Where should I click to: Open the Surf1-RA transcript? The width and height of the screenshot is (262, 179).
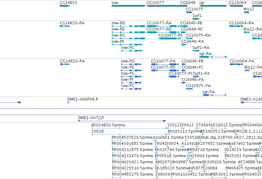click(196, 51)
